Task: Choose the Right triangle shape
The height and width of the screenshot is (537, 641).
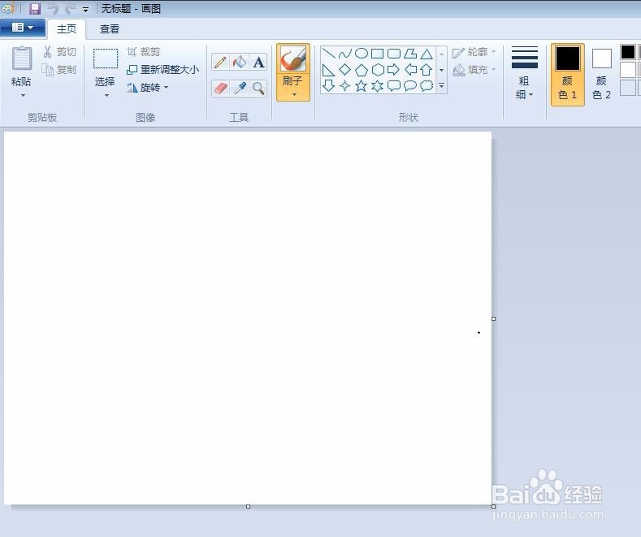Action: point(328,70)
